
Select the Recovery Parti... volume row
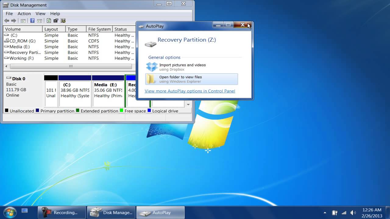pos(69,52)
